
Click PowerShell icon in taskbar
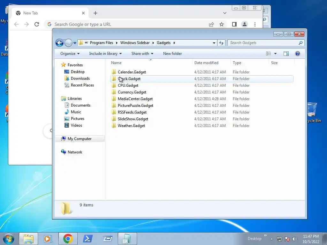pos(87,239)
